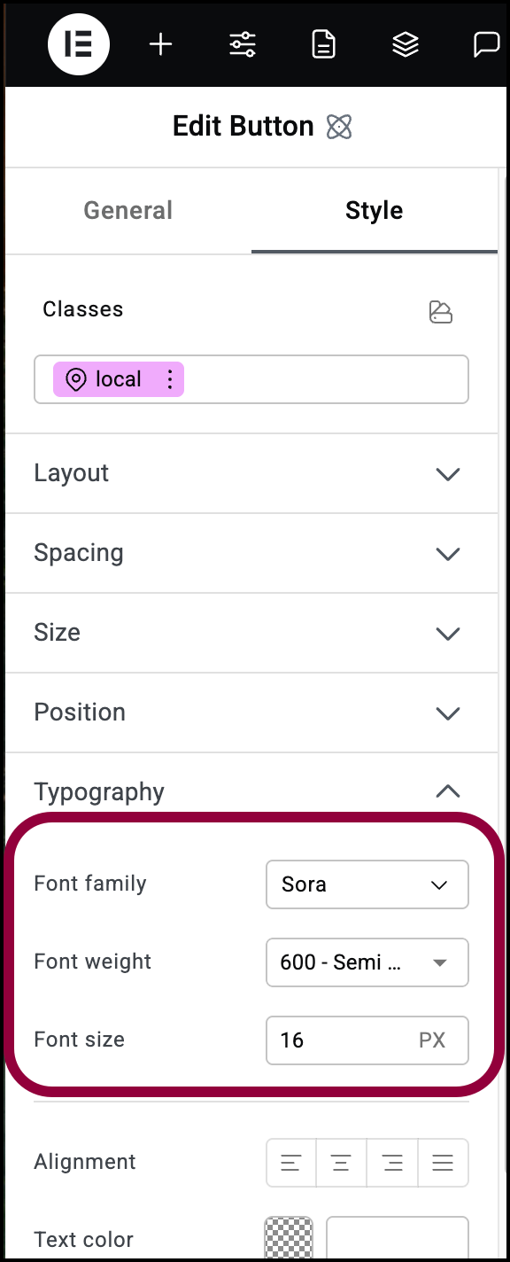This screenshot has width=510, height=1262.
Task: Open the Add Element panel with plus icon
Action: 160,43
